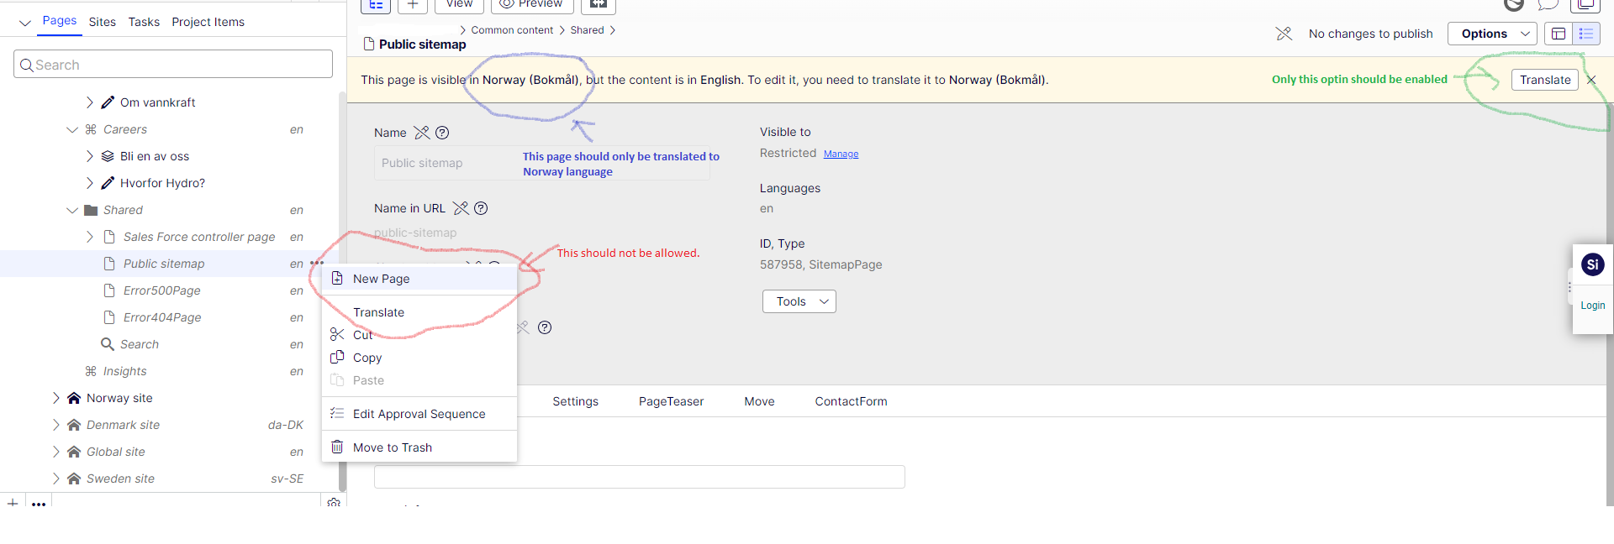
Task: Switch to the all properties list view toggle
Action: click(x=1586, y=34)
